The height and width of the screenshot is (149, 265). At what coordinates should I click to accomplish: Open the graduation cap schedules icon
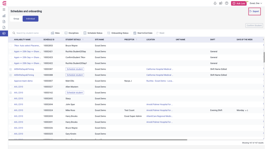coord(4,33)
